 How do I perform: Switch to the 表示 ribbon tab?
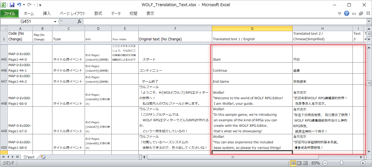150,14
